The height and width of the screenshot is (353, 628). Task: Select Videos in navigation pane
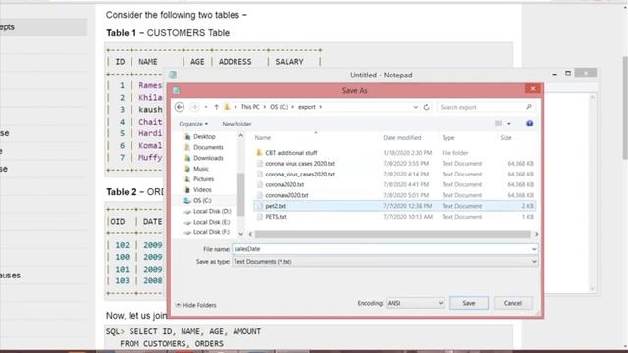(202, 189)
